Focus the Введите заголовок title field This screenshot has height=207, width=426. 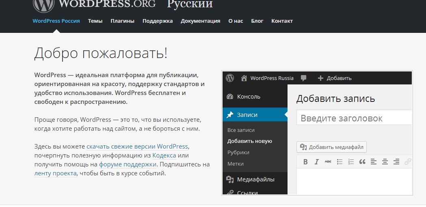pos(354,118)
